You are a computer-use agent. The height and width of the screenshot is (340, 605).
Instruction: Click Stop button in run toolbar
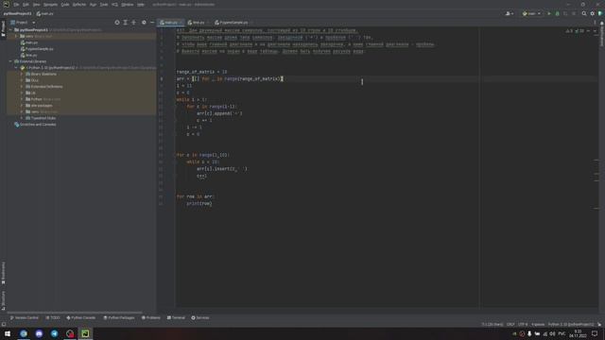click(x=574, y=13)
